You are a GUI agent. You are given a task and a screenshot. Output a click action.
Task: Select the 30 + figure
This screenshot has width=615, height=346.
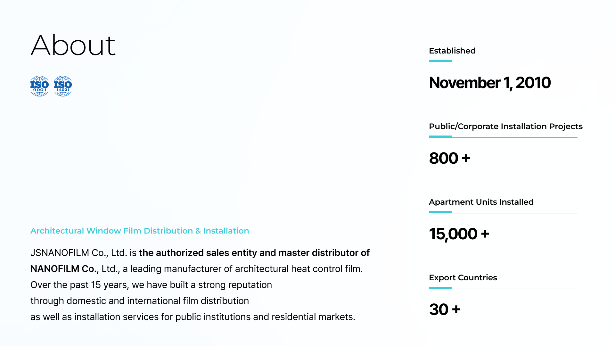445,309
